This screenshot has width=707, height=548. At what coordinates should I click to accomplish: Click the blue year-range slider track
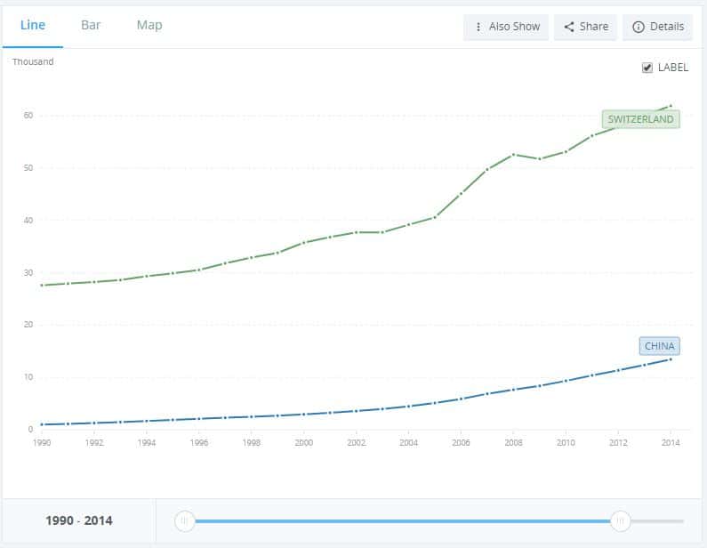(x=402, y=521)
